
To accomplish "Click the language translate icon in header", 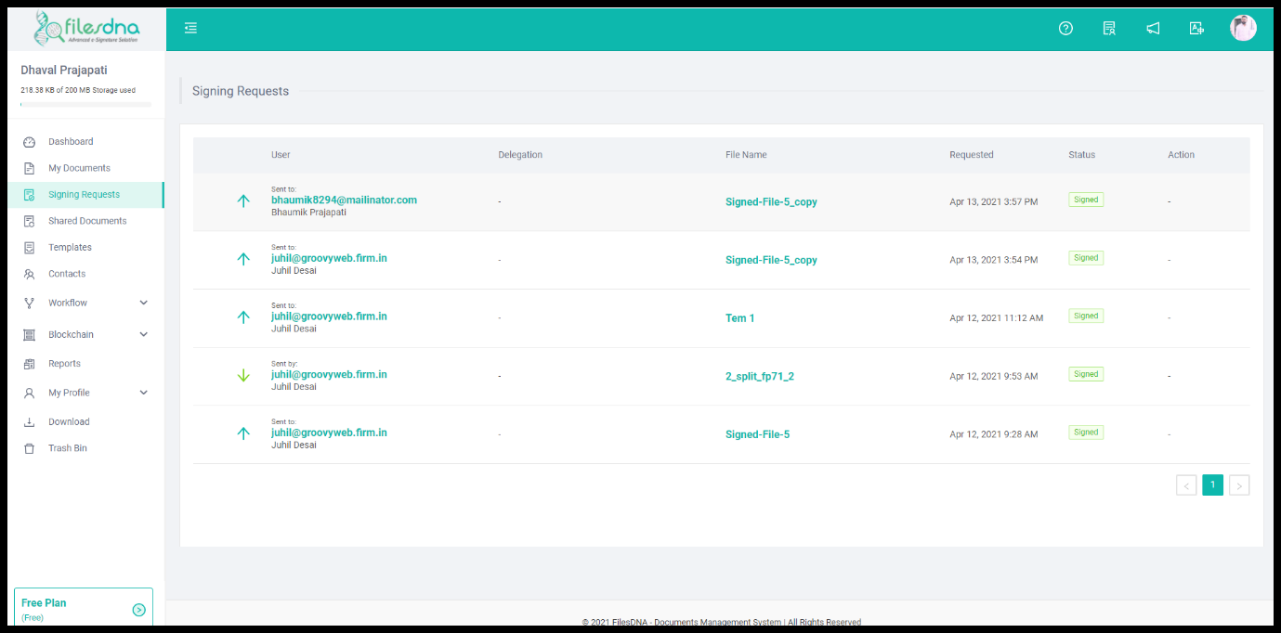I will [1196, 29].
